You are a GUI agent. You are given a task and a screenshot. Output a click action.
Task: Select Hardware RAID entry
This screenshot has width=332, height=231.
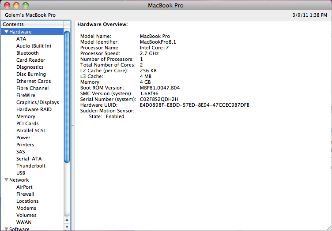[x=34, y=109]
